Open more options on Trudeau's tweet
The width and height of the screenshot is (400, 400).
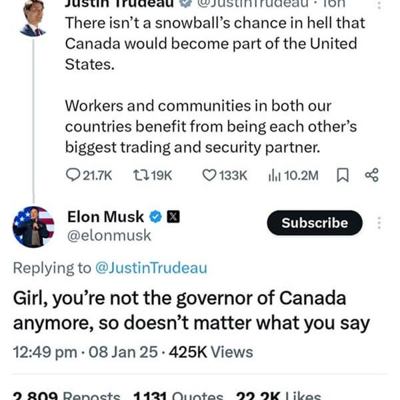pos(380,4)
